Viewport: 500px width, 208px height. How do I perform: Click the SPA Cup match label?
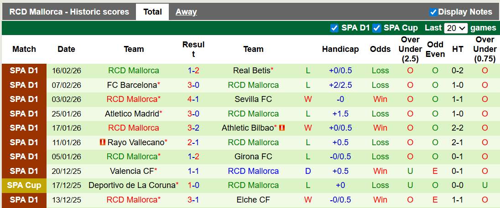(24, 185)
